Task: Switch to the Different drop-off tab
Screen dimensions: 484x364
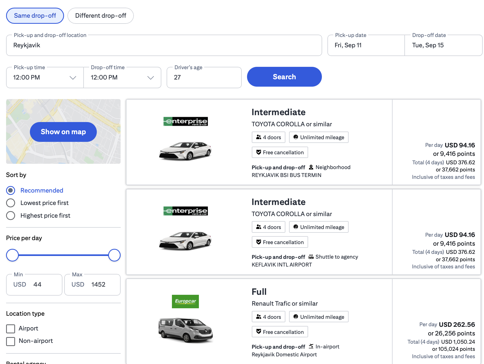Action: point(101,16)
